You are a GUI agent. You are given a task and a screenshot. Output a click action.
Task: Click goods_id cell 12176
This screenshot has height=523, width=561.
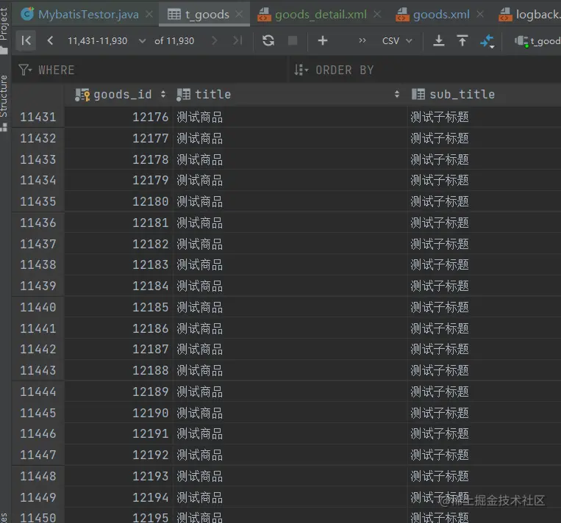[x=119, y=117]
